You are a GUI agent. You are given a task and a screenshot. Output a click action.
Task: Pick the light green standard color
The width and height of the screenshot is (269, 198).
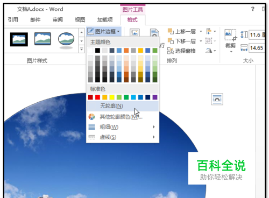click(x=119, y=97)
